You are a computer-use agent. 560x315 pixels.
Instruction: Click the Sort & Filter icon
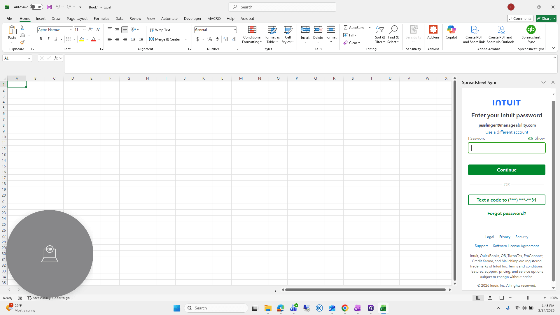pyautogui.click(x=380, y=34)
